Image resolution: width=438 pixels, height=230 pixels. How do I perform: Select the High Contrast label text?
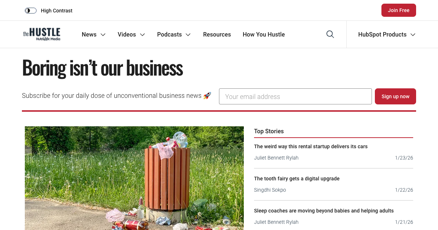[x=57, y=11]
